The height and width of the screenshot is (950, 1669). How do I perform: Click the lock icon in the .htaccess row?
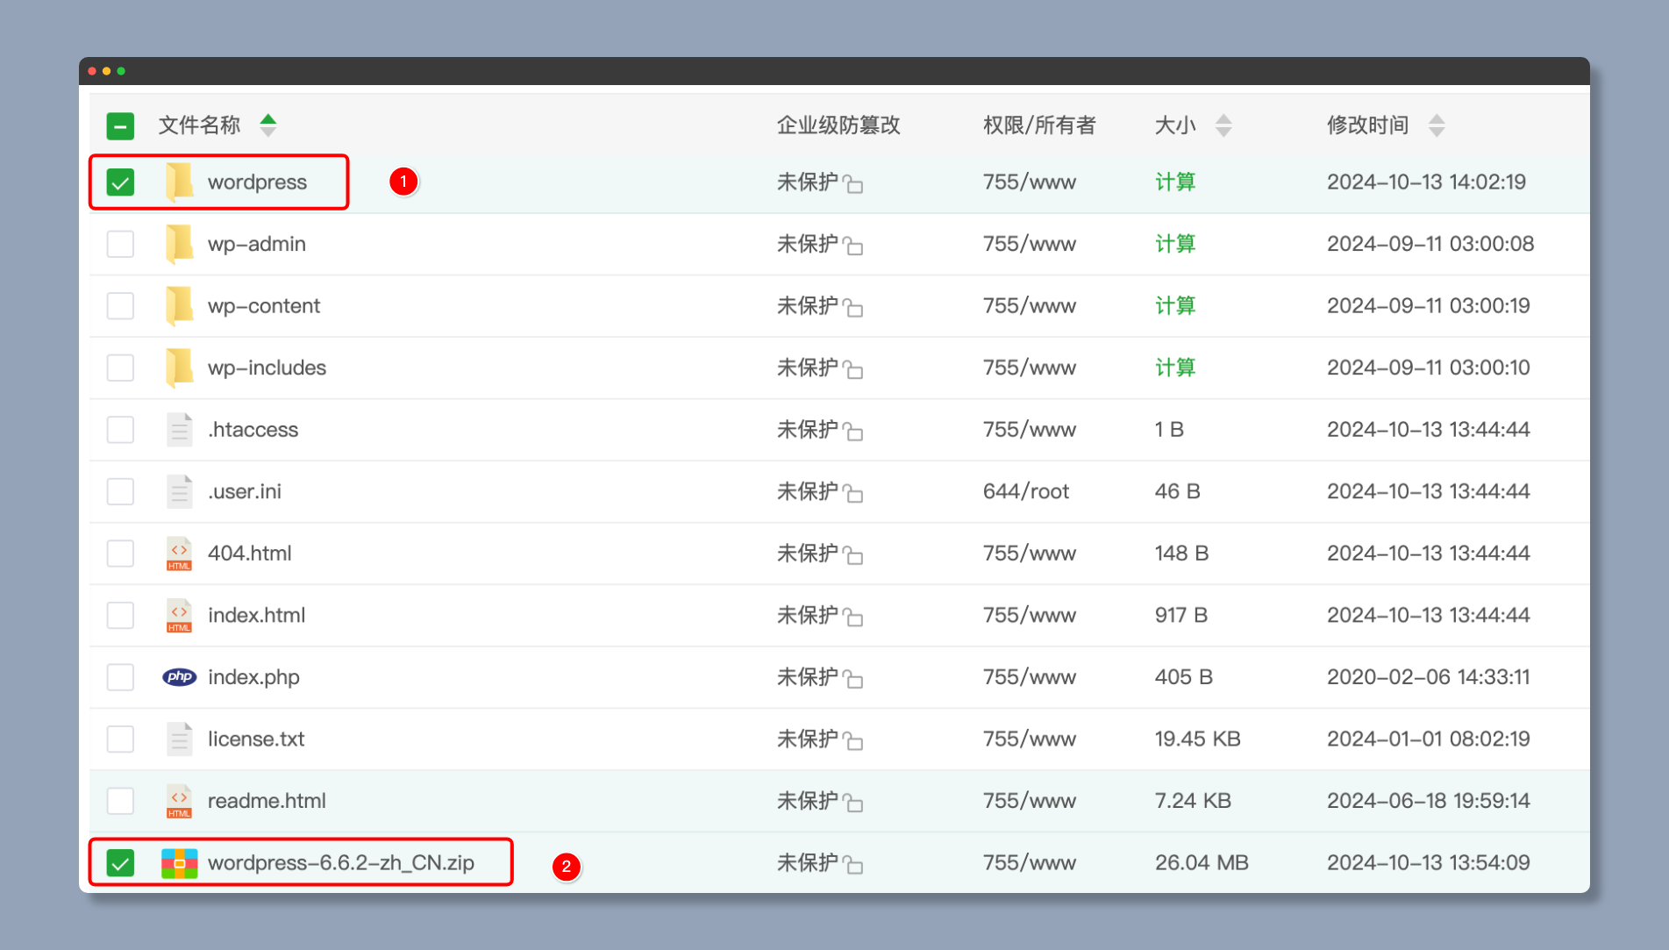click(853, 431)
